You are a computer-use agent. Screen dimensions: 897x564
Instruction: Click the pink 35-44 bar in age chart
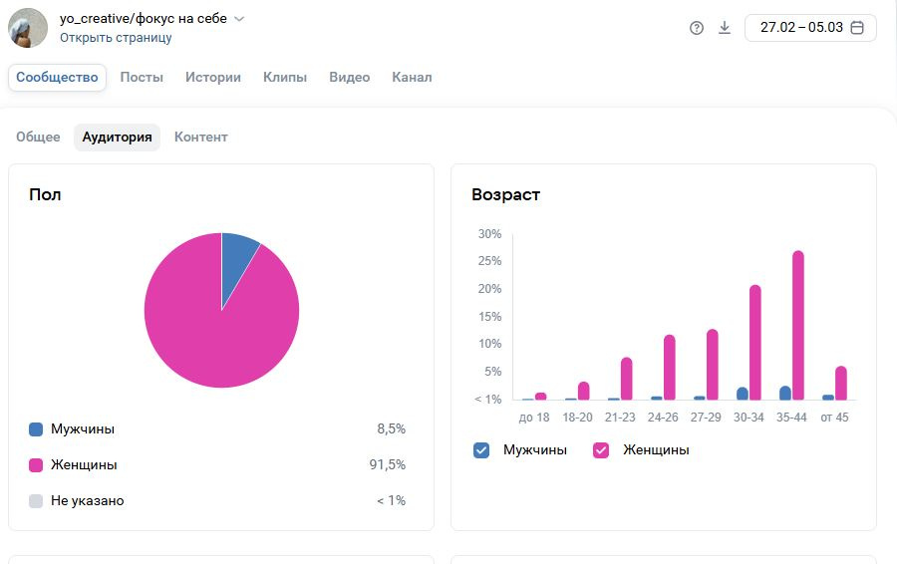(x=798, y=325)
